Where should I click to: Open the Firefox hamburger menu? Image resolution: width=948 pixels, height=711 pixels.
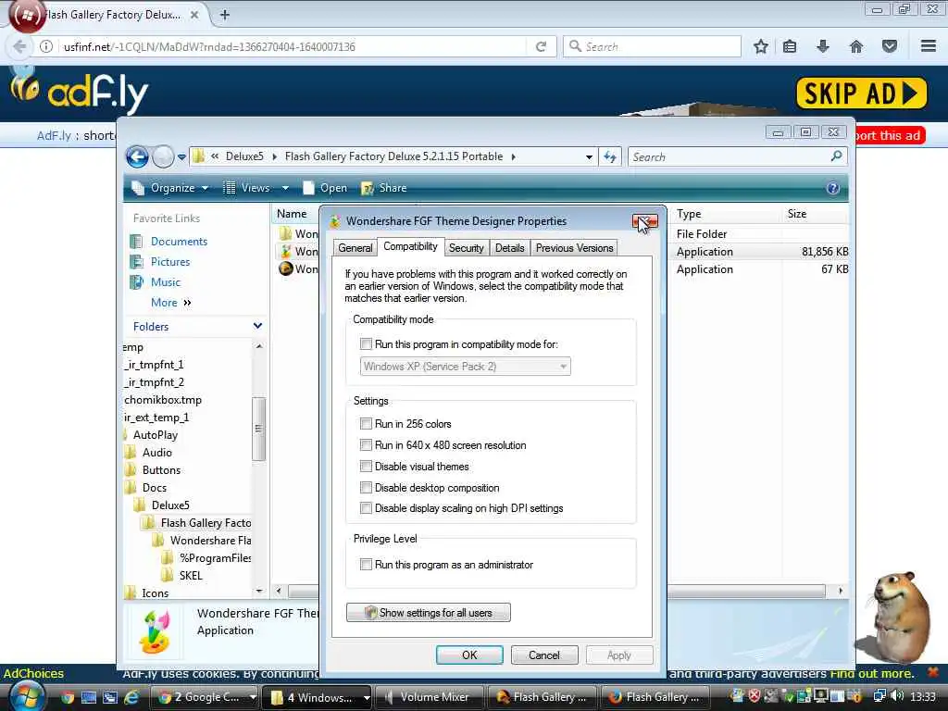tap(929, 46)
